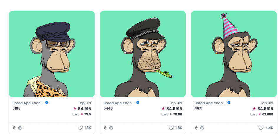Open the Bored Ape Yacht collection link on card 6188
280x139 pixels.
[x=27, y=103]
